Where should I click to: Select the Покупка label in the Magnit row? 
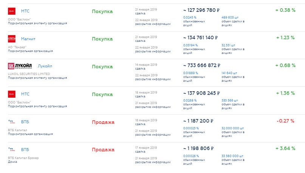(102, 39)
